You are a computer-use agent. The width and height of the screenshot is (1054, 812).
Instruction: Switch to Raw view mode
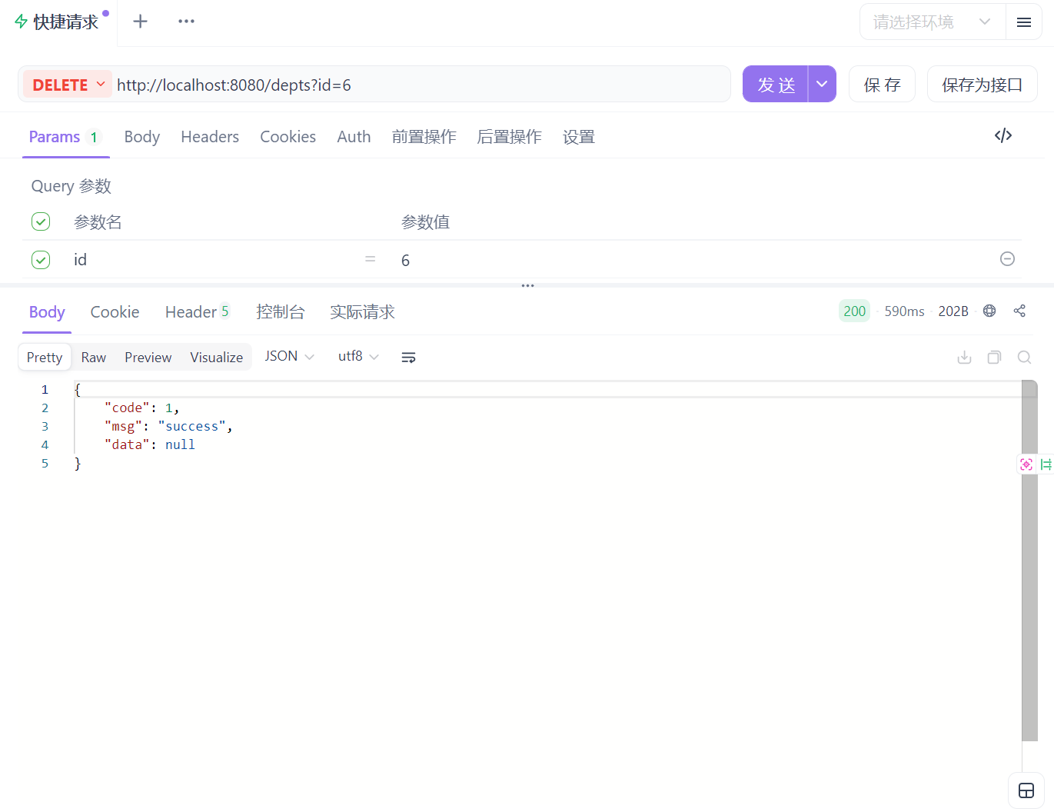click(x=94, y=357)
